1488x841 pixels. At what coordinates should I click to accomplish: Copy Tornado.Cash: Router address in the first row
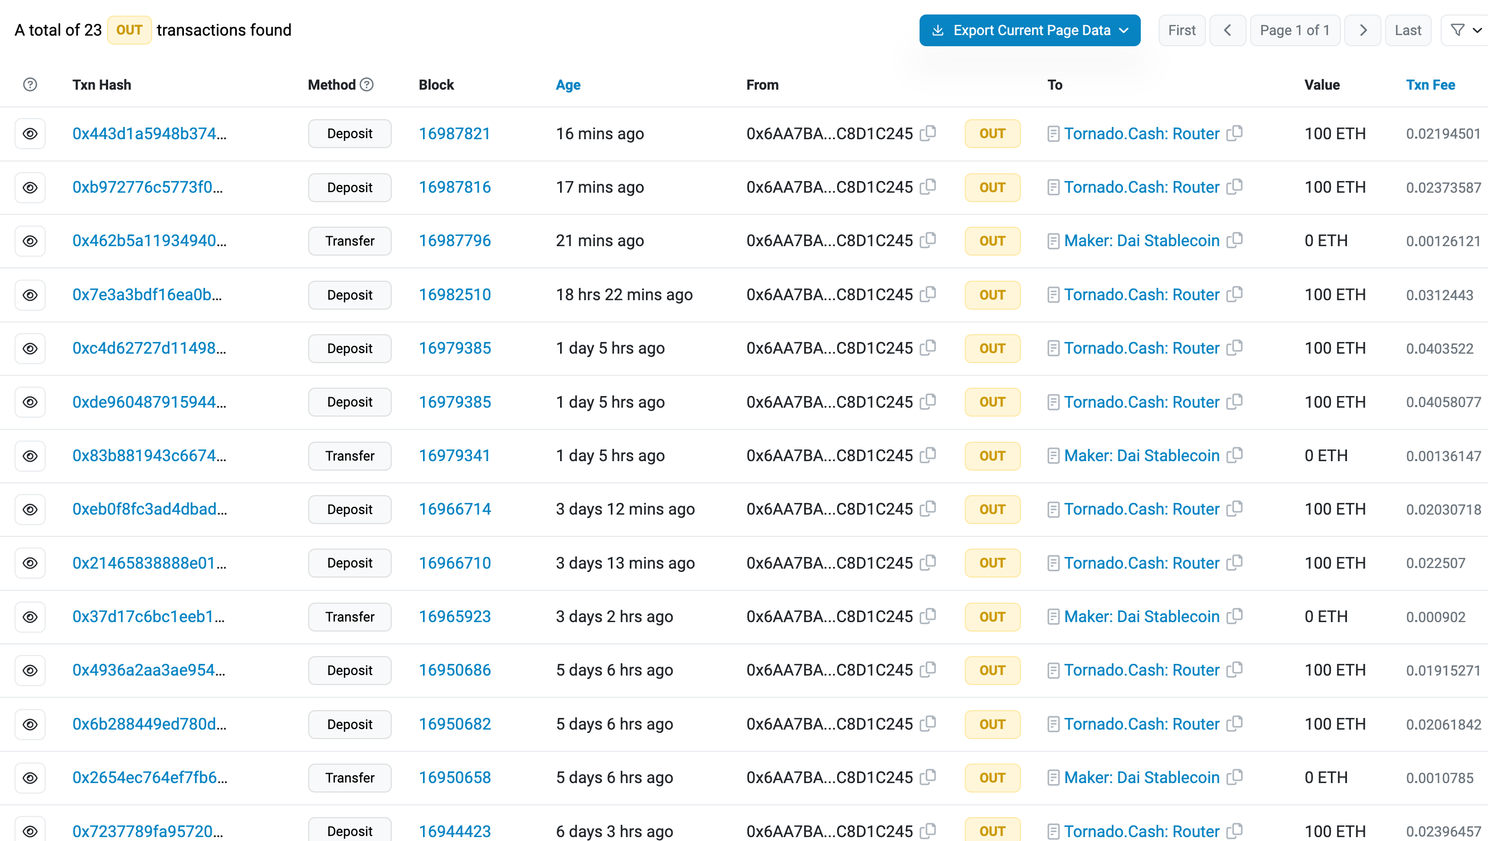pos(1234,134)
